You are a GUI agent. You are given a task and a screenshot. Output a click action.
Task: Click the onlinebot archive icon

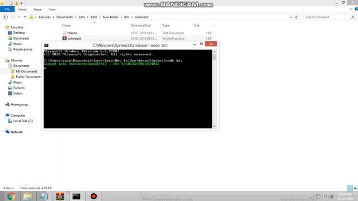(x=64, y=39)
